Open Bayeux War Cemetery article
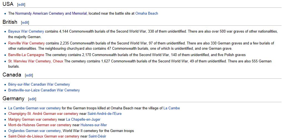 pos(26,31)
